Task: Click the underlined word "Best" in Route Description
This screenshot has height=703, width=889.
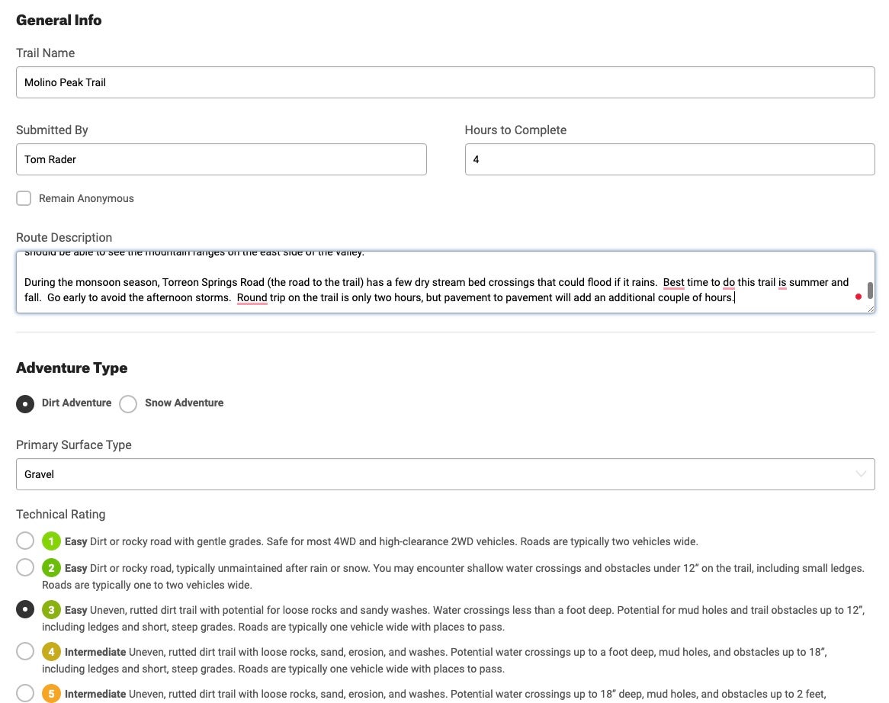Action: (673, 282)
